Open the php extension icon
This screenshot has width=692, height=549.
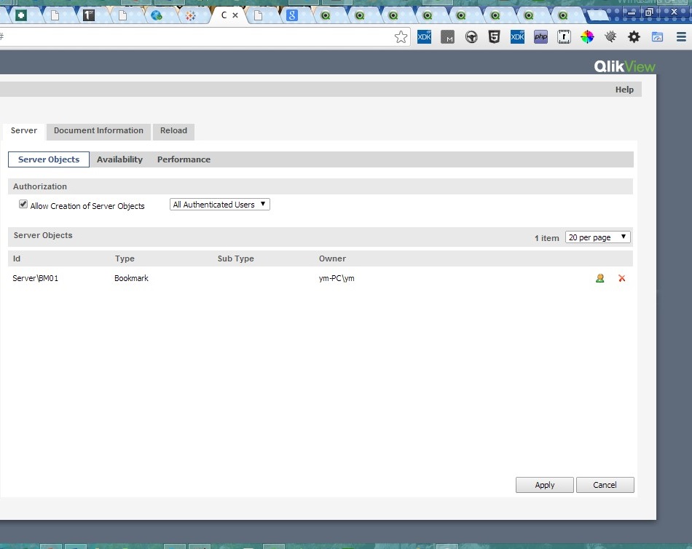pyautogui.click(x=540, y=37)
